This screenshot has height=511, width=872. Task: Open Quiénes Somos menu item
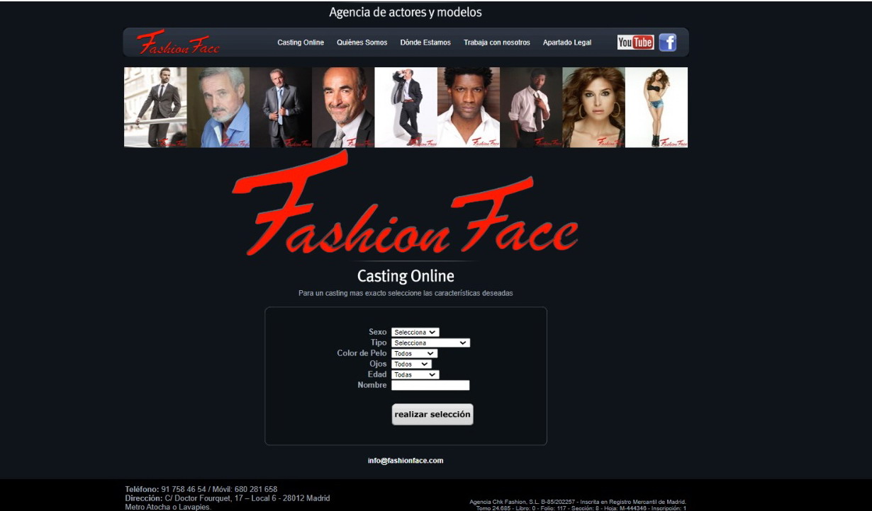pos(362,42)
